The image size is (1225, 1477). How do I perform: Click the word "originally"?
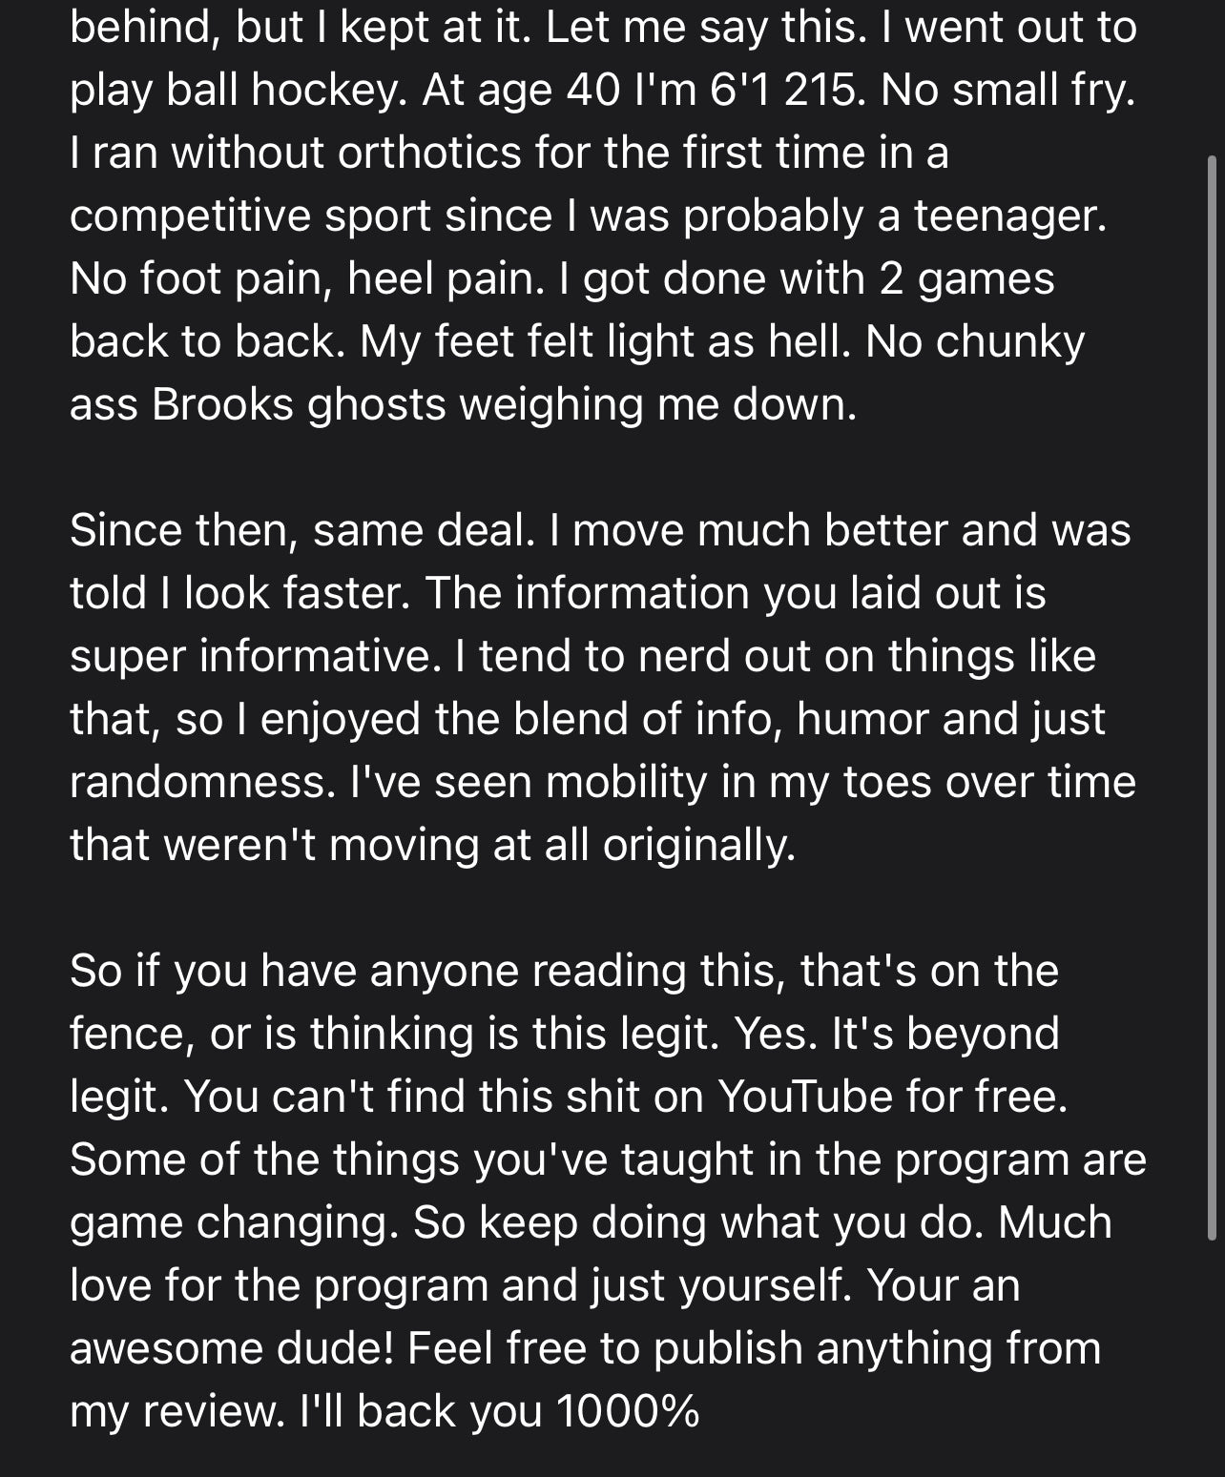[x=697, y=845]
